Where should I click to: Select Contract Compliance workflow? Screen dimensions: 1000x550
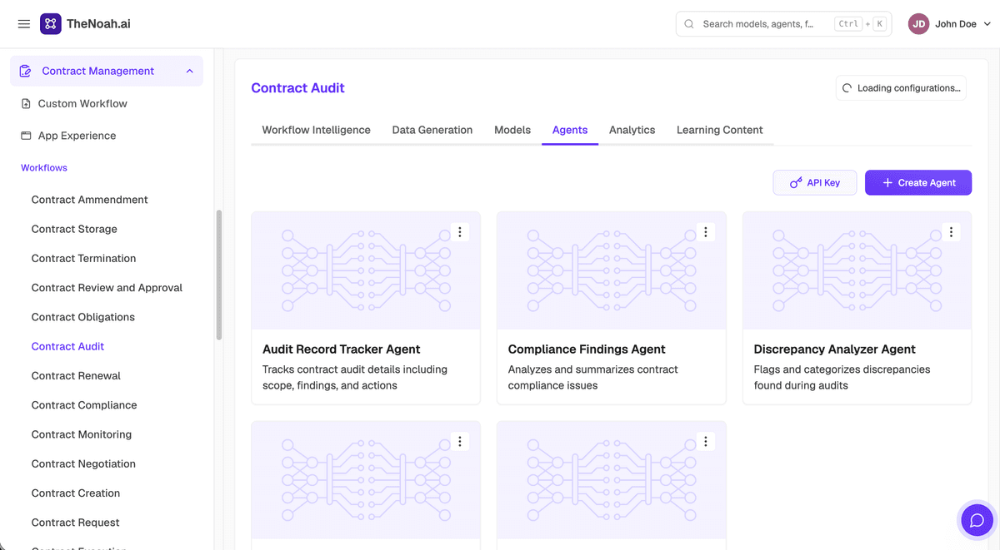pos(84,405)
